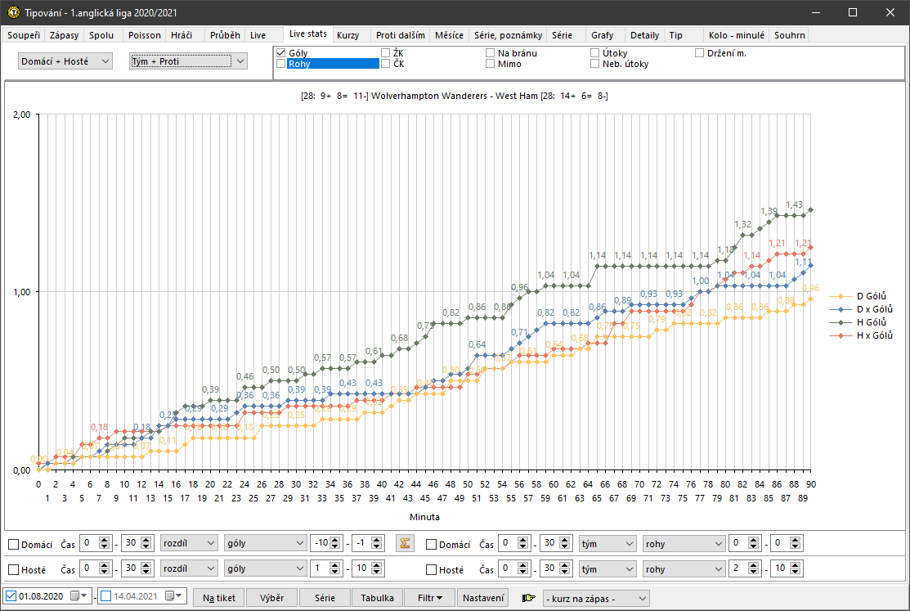The image size is (910, 611).
Task: Click the orange sigma sum icon
Action: pos(403,544)
